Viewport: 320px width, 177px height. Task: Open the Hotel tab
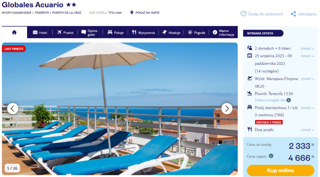tap(40, 32)
